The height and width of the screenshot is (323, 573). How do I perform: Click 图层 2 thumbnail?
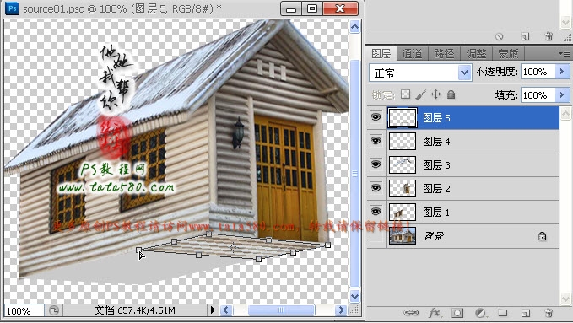click(403, 189)
